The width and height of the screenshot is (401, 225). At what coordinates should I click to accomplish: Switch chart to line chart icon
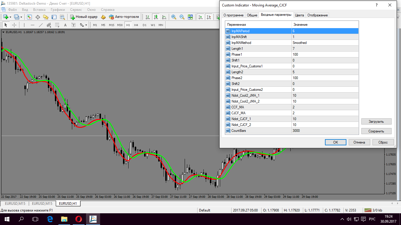[x=164, y=17]
